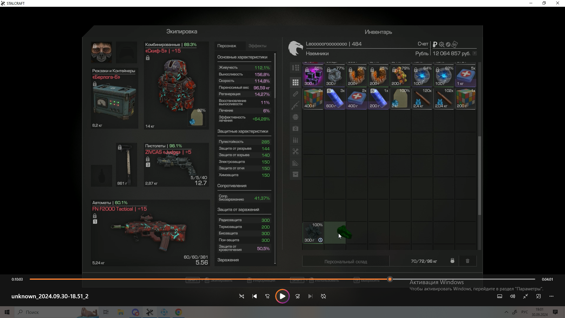Click the trash bin delete icon
The image size is (565, 318).
[467, 261]
